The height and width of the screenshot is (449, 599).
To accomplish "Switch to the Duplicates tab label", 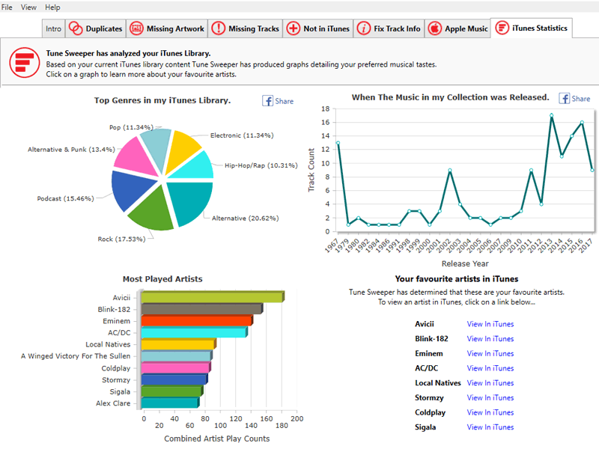I will click(104, 28).
